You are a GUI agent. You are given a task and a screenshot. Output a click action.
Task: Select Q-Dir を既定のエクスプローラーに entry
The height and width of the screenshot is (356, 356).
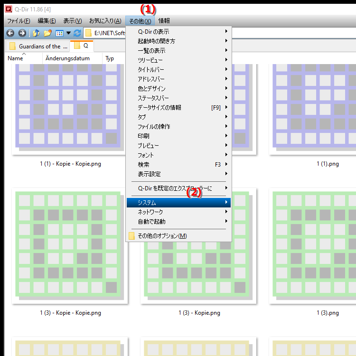pyautogui.click(x=178, y=188)
